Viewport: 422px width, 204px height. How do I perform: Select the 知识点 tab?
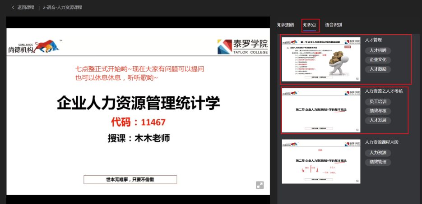click(310, 25)
